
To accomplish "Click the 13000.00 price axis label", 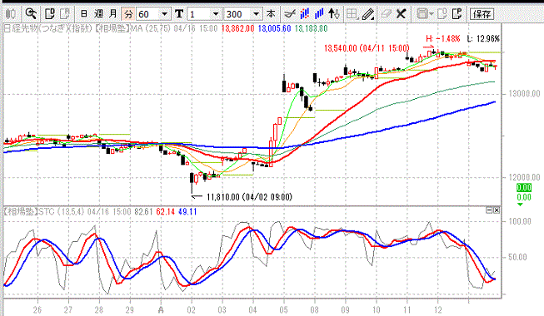I will pyautogui.click(x=524, y=93).
